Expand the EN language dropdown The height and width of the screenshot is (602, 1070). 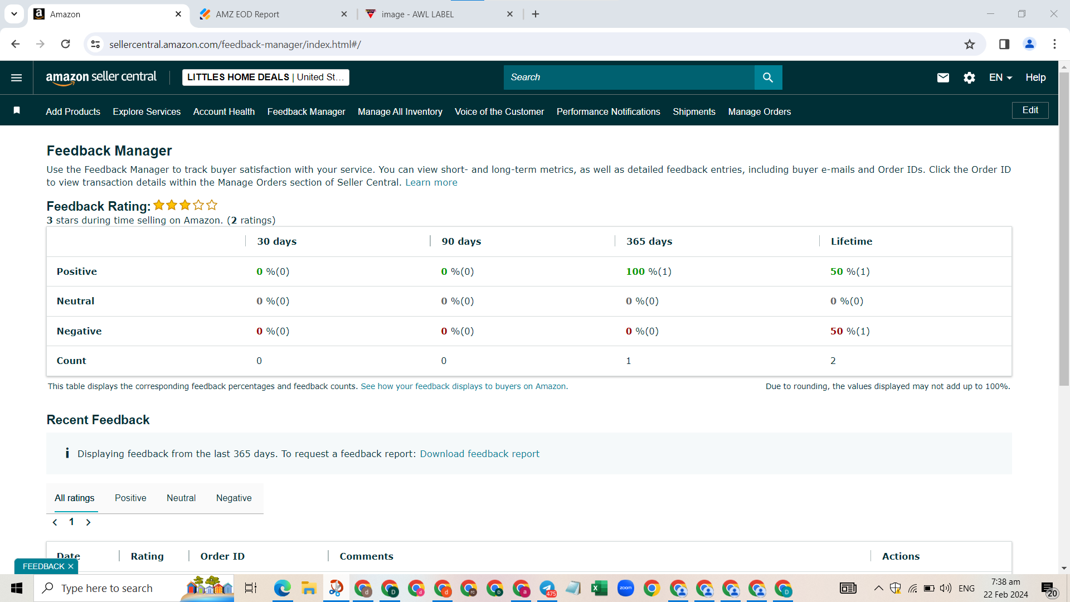1000,77
